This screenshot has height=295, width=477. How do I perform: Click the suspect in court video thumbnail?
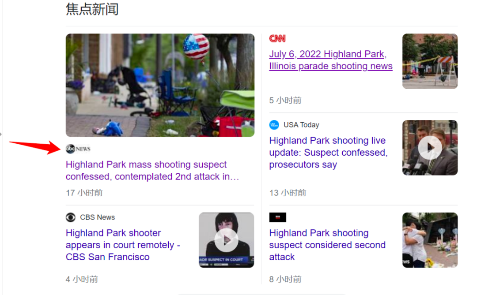click(226, 240)
